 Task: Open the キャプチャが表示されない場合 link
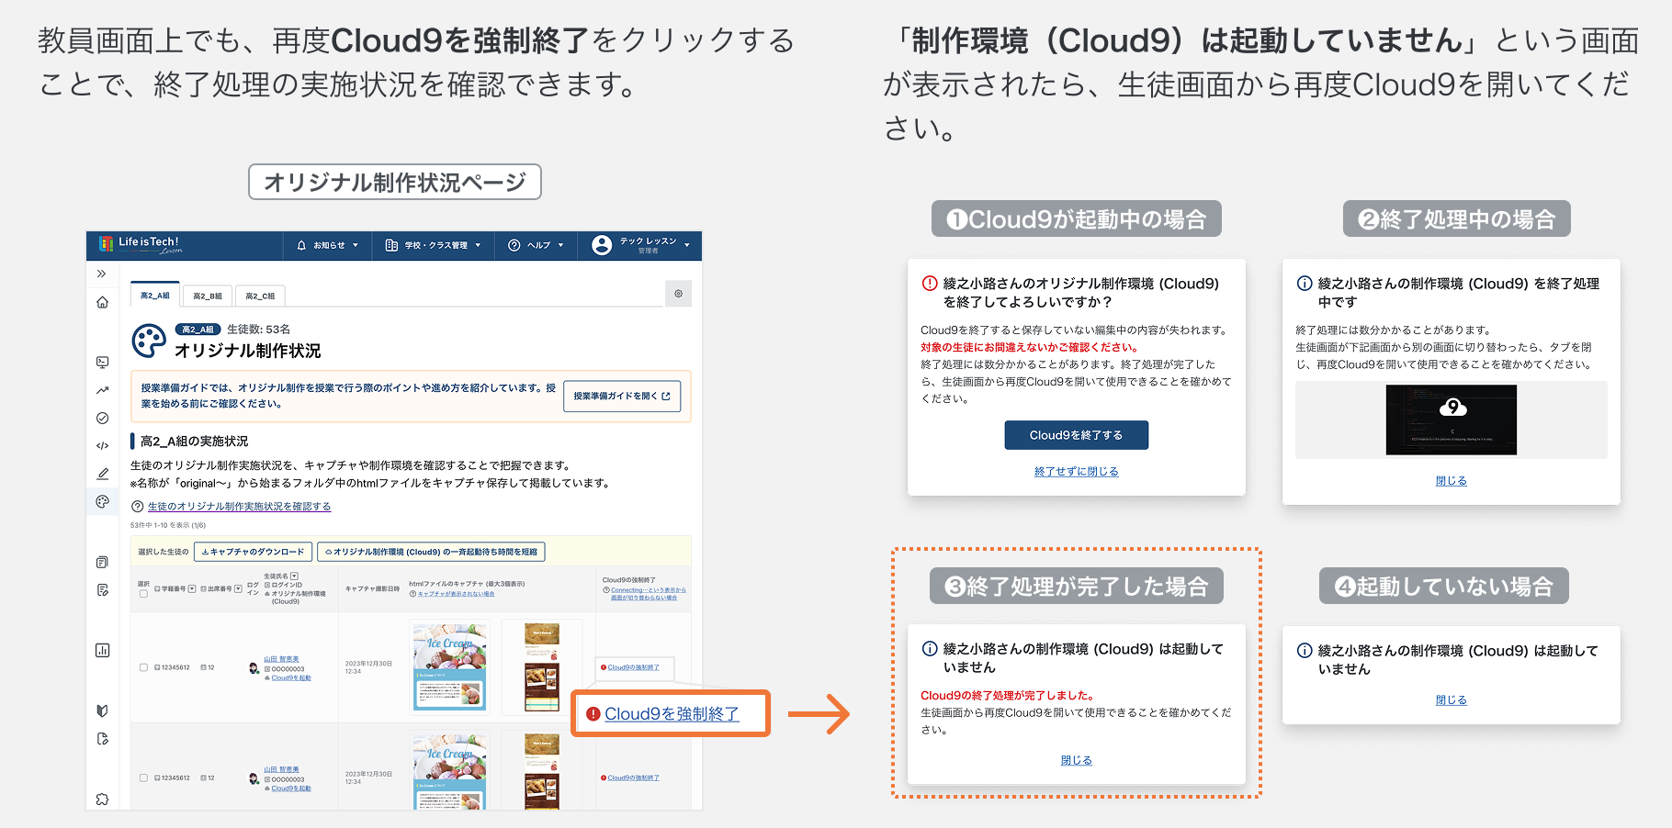(x=456, y=594)
